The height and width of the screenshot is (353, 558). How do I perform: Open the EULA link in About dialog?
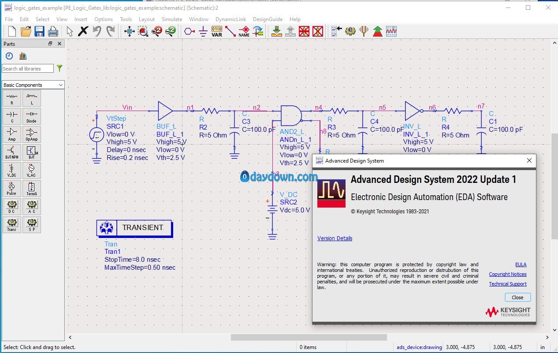(x=521, y=264)
